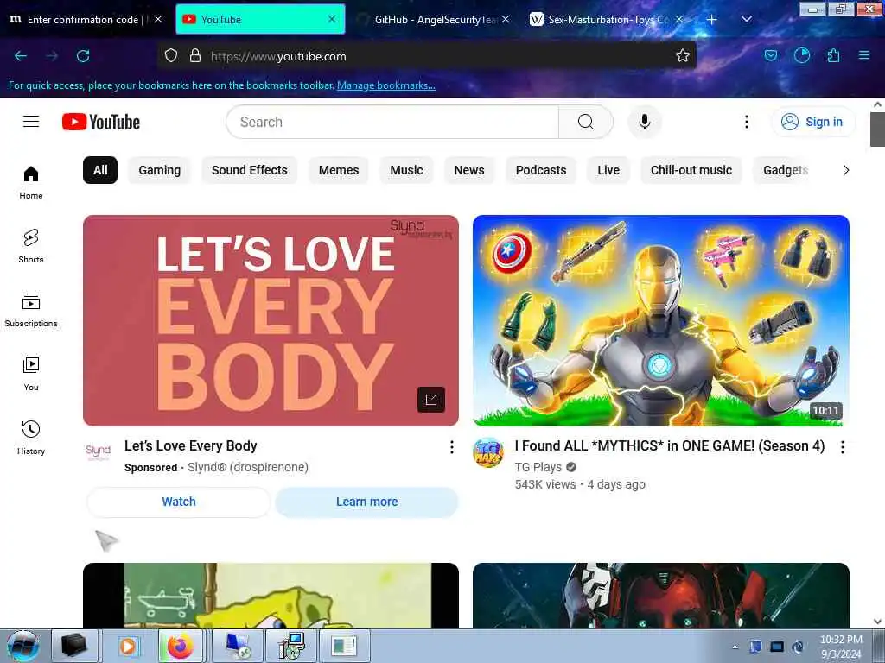Open the extensions puzzle icon

pos(833,56)
